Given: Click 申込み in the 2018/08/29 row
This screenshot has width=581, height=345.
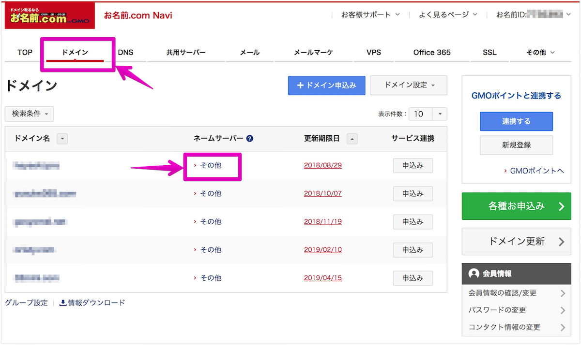Looking at the screenshot, I should [x=413, y=165].
